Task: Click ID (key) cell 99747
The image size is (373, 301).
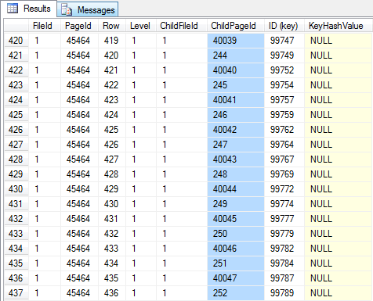Action: tap(284, 41)
